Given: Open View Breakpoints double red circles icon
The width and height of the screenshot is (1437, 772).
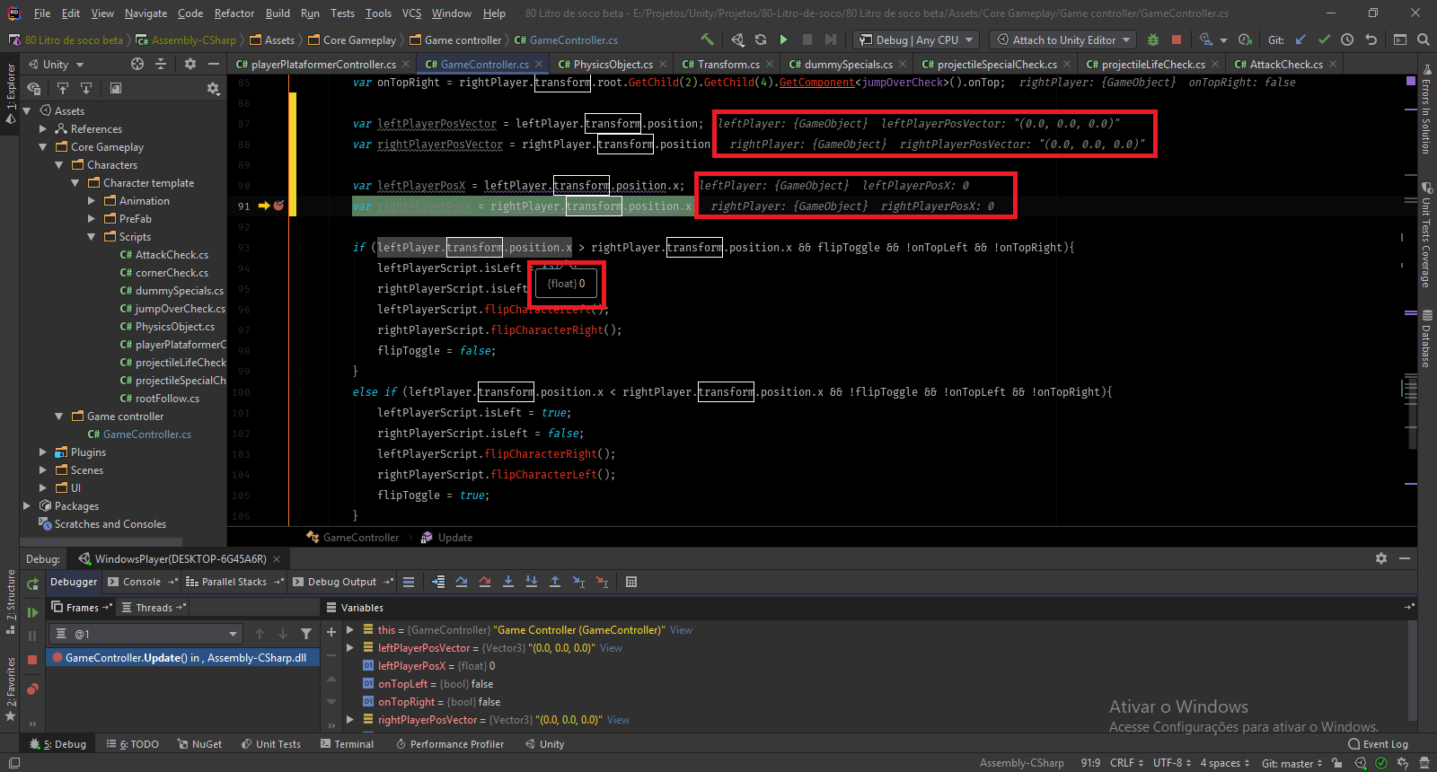Looking at the screenshot, I should click(32, 689).
